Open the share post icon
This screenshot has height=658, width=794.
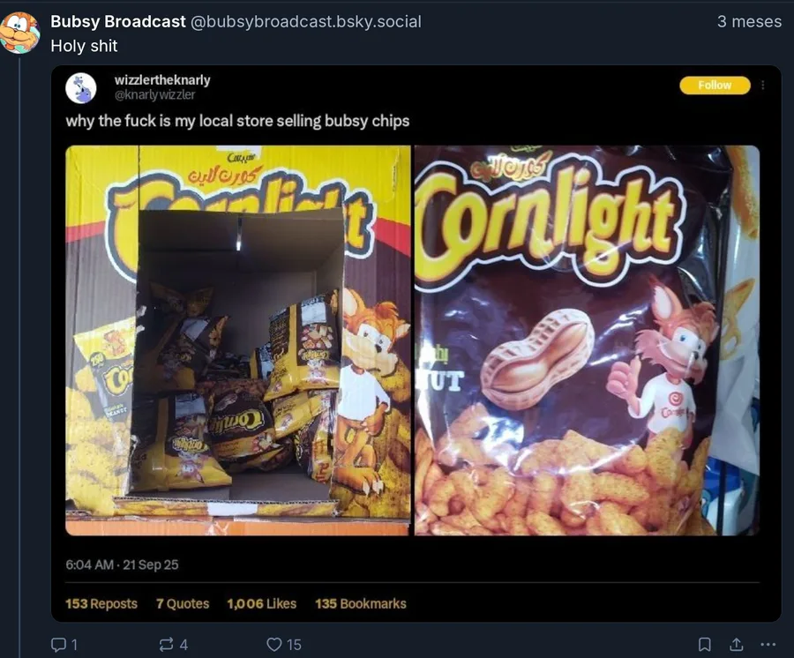click(x=736, y=645)
